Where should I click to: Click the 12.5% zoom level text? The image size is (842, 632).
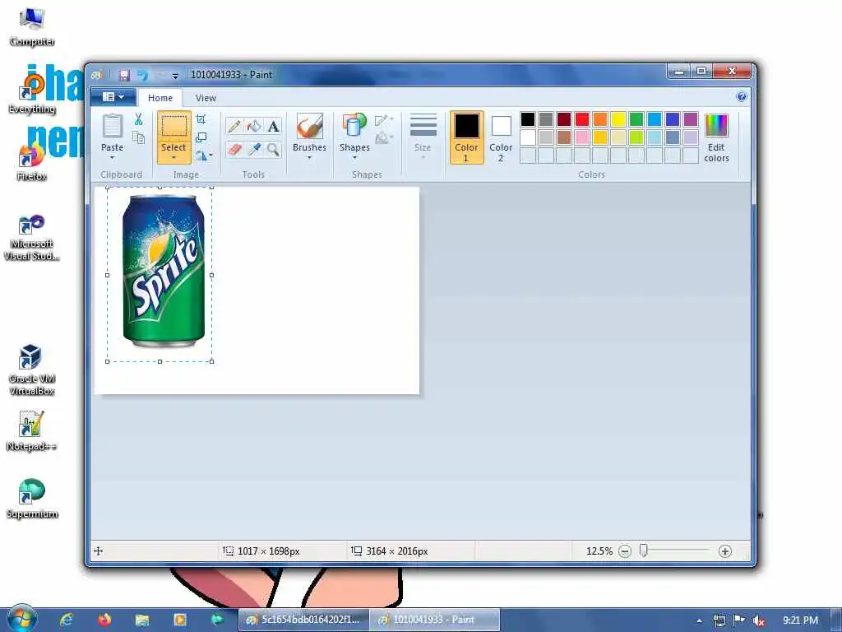point(599,551)
